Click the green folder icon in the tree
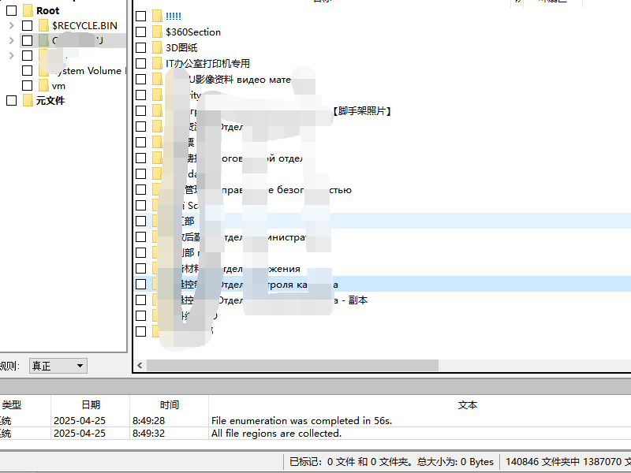Screen dimensions: 631x473 (43, 41)
